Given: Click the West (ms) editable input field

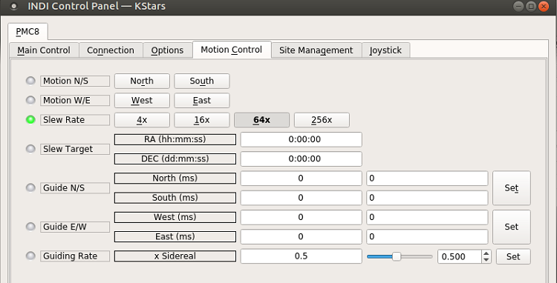Looking at the screenshot, I should click(427, 217).
